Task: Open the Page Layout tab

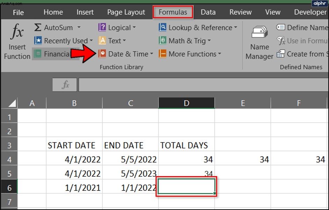Action: click(126, 12)
